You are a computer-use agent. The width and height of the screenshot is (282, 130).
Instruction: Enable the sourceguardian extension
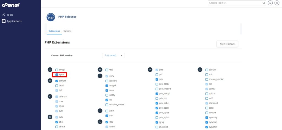click(207, 79)
